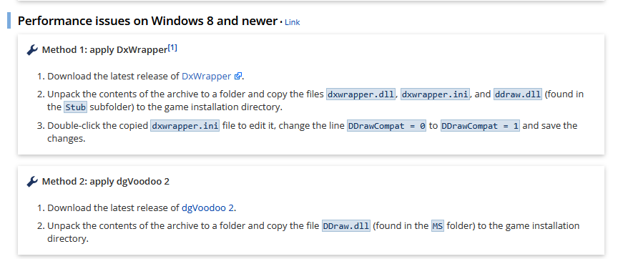
Task: Click the dxwrapper.ini code text in step 3
Action: [x=185, y=126]
